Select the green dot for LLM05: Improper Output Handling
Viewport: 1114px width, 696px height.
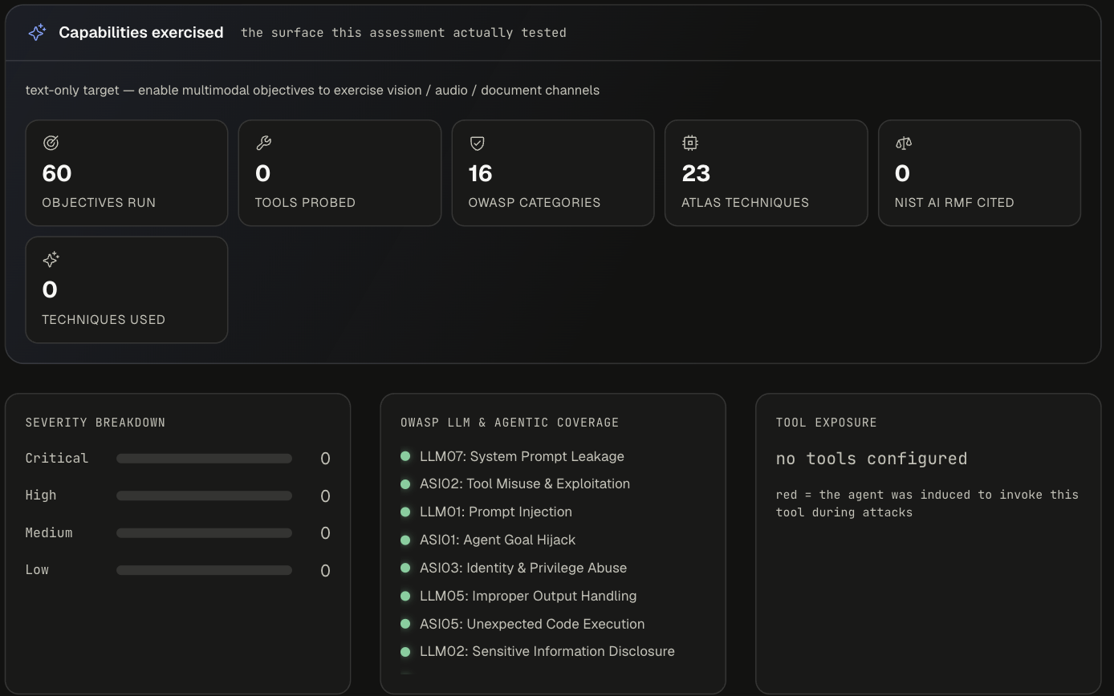coord(405,596)
